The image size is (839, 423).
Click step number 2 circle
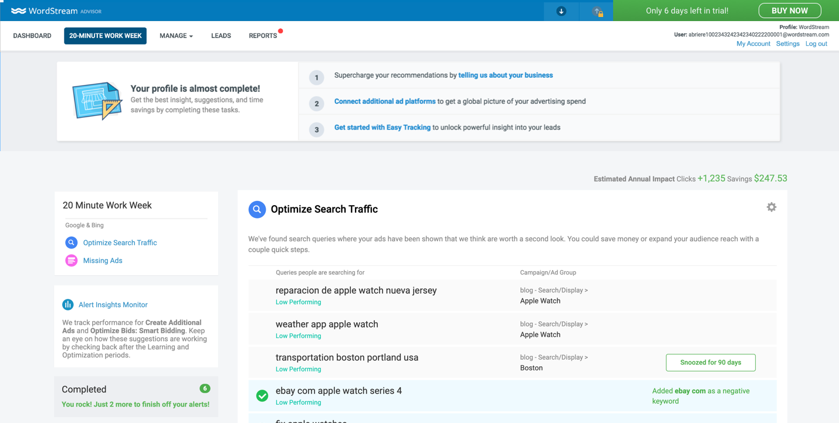(316, 104)
